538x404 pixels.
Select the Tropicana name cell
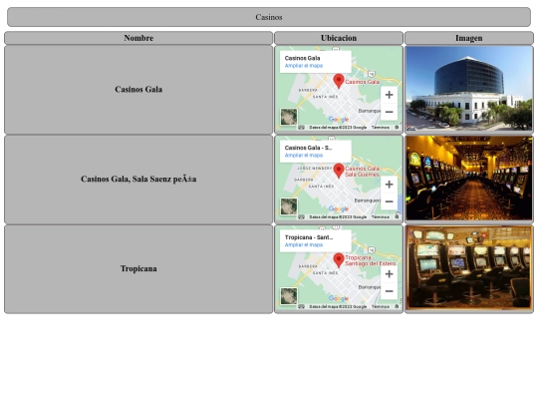(138, 268)
